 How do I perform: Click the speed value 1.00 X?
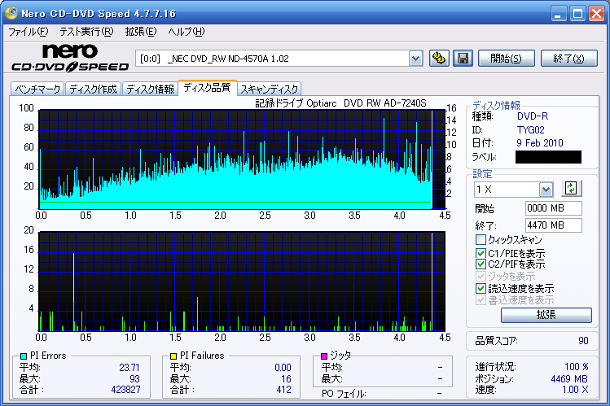[575, 390]
